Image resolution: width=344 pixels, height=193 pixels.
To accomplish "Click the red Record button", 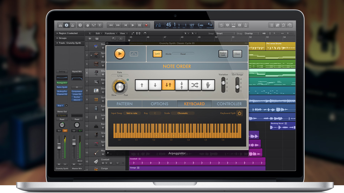I will coord(147,25).
